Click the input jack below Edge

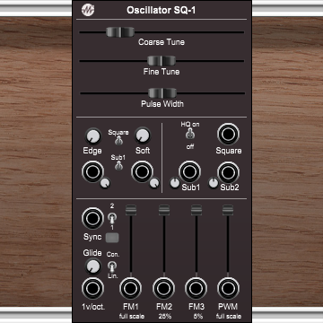coord(93,172)
